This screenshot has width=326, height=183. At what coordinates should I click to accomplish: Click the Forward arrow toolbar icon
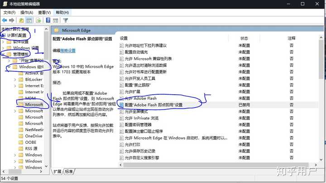(x=12, y=20)
